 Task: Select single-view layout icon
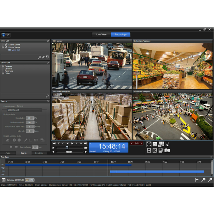tap(155, 144)
